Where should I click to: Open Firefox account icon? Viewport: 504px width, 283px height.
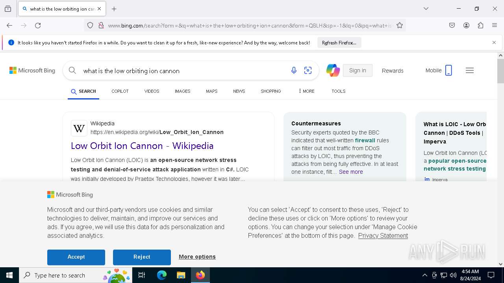466,25
